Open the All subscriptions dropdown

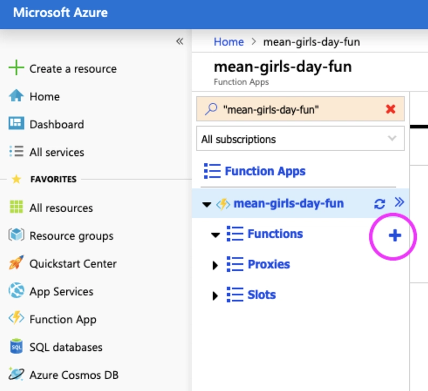300,139
